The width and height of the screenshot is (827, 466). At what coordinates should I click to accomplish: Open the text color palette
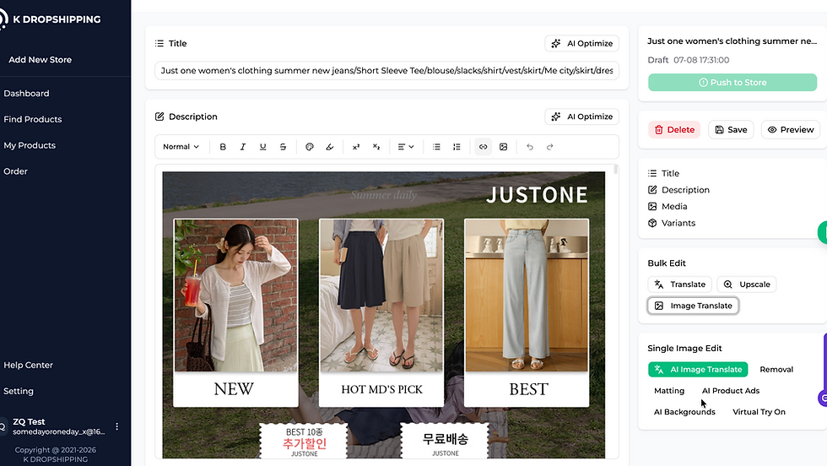(x=310, y=147)
